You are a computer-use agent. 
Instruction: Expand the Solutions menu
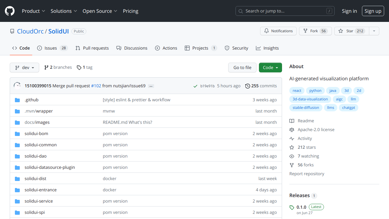[x=64, y=11]
